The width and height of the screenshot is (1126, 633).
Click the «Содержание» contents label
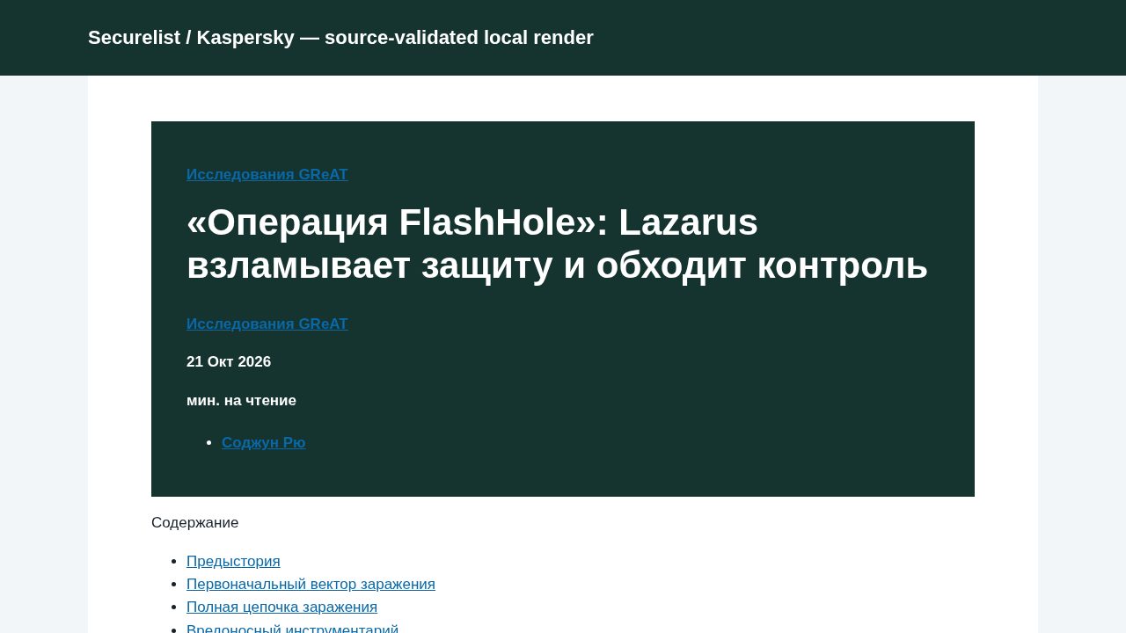pos(194,522)
